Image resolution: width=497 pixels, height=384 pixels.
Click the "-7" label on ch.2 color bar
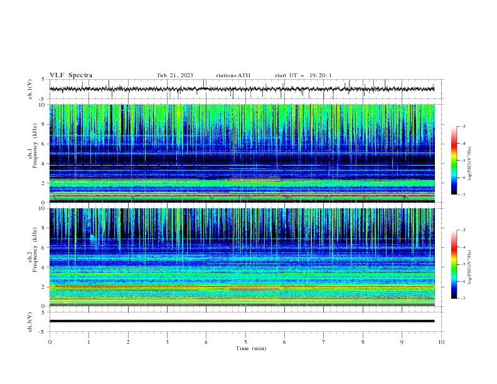tap(462, 298)
